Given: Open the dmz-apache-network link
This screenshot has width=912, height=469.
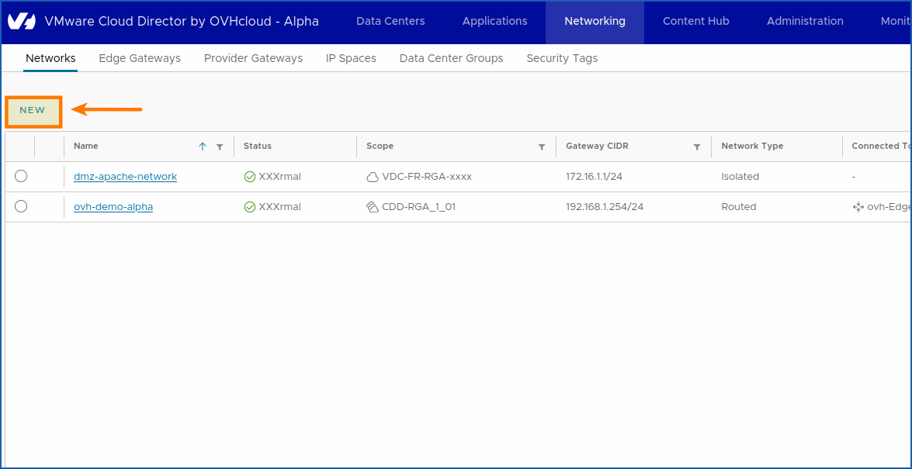Looking at the screenshot, I should (x=125, y=176).
